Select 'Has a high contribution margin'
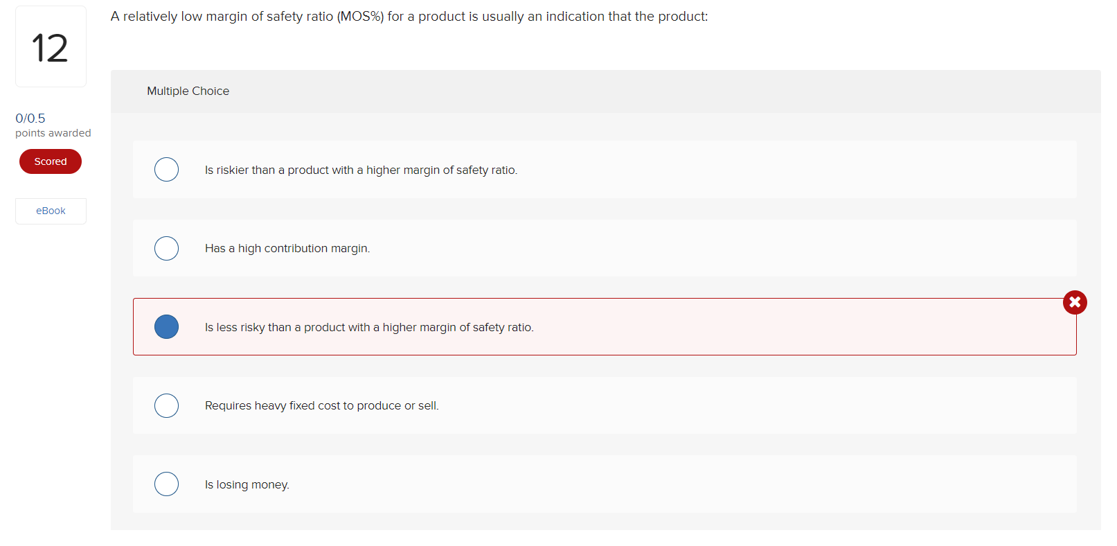The image size is (1117, 546). coord(166,248)
